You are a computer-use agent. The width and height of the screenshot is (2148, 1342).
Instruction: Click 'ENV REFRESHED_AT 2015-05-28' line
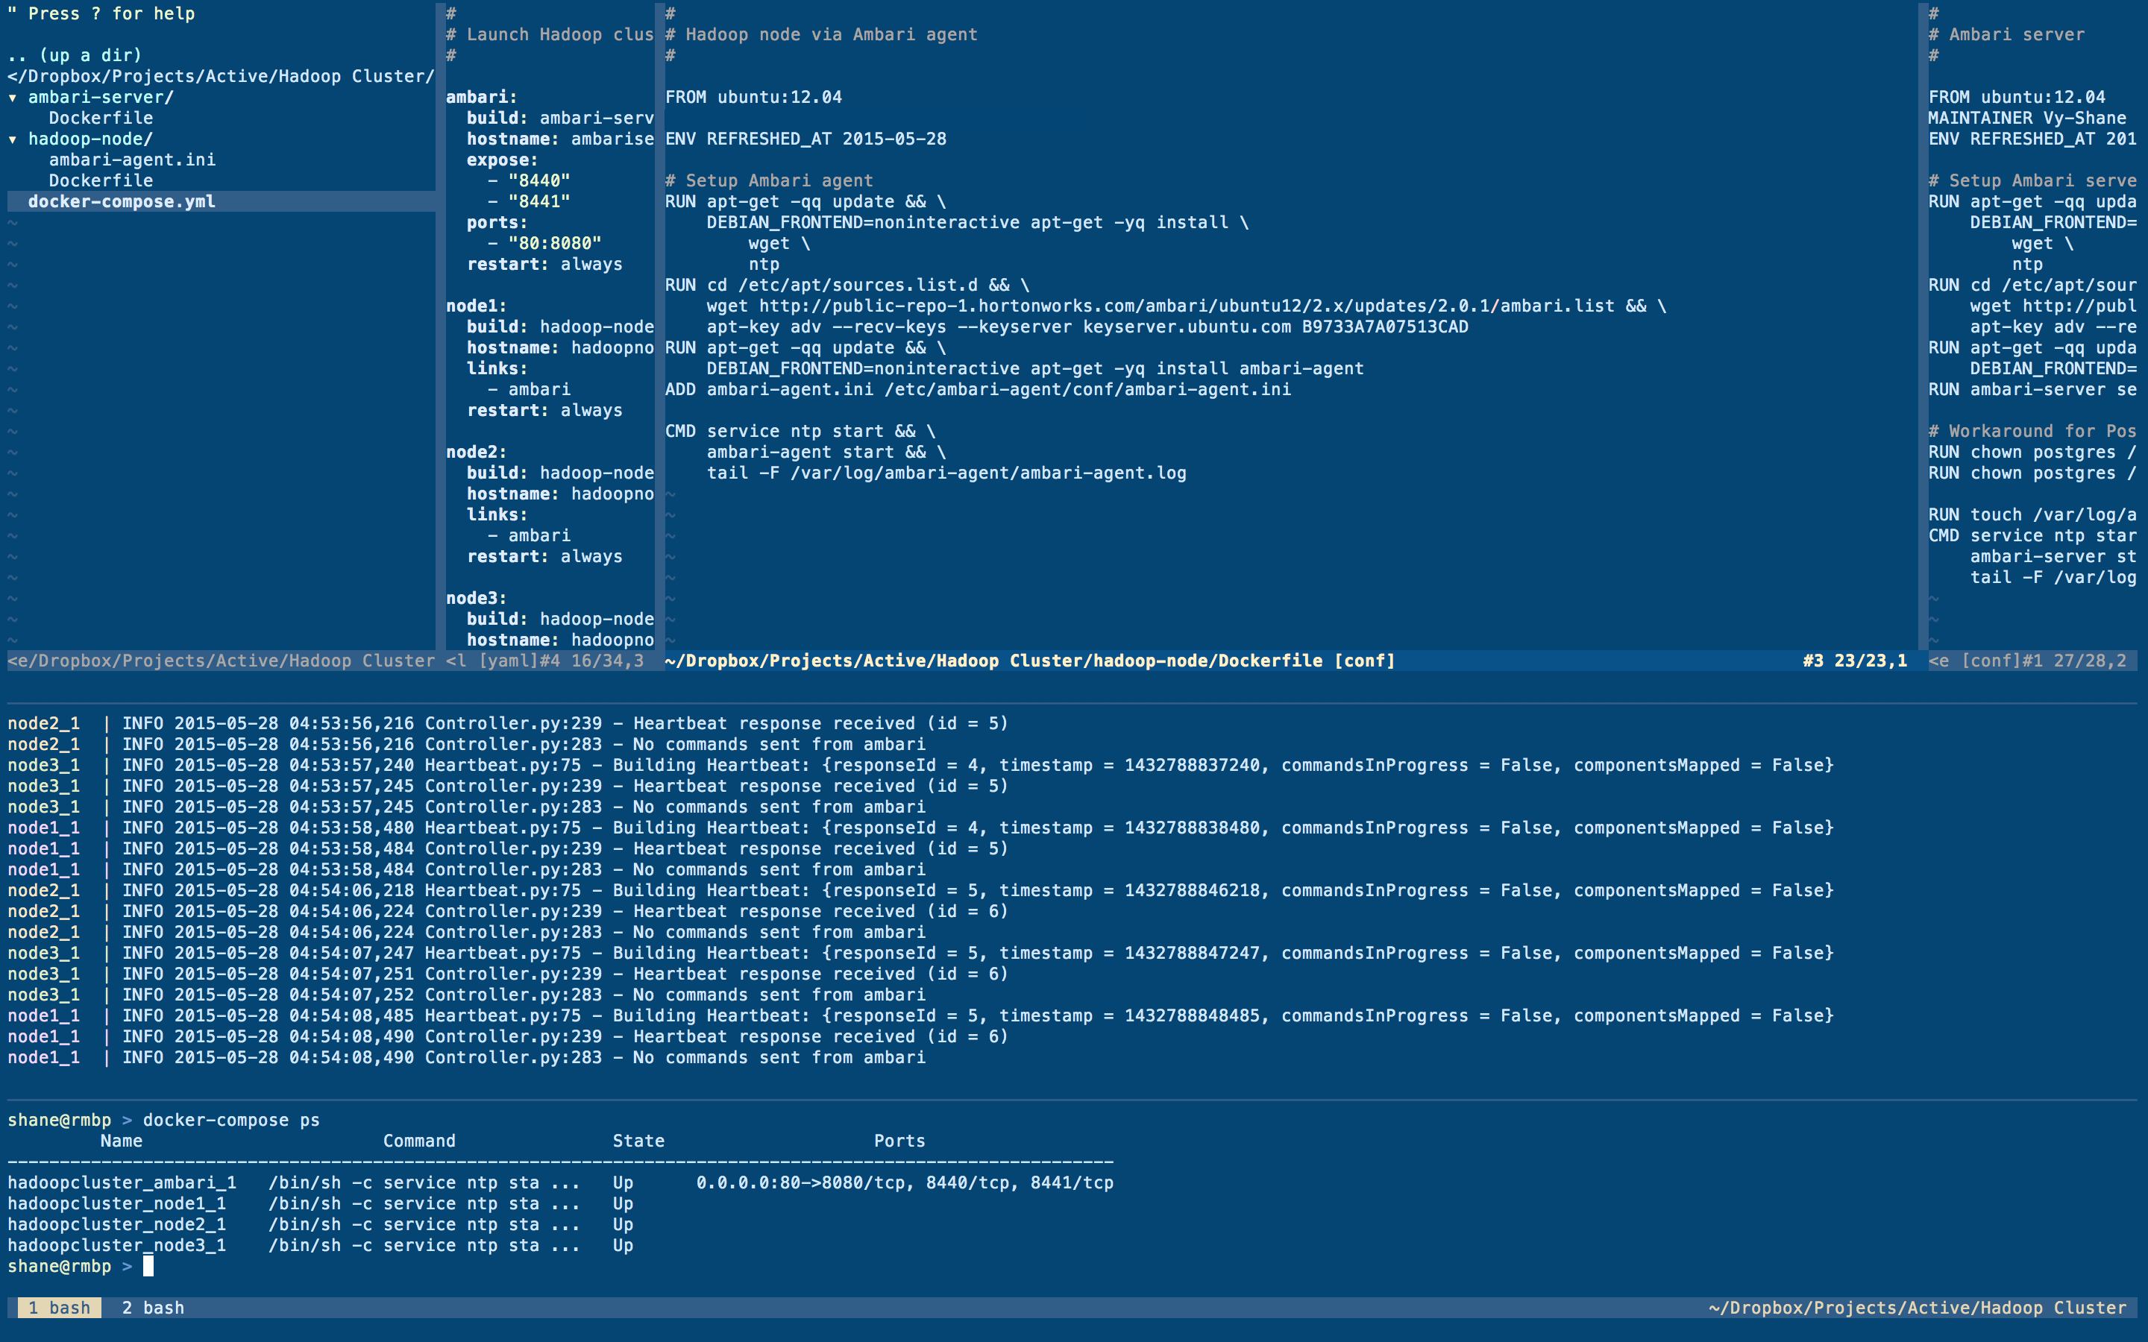(806, 139)
